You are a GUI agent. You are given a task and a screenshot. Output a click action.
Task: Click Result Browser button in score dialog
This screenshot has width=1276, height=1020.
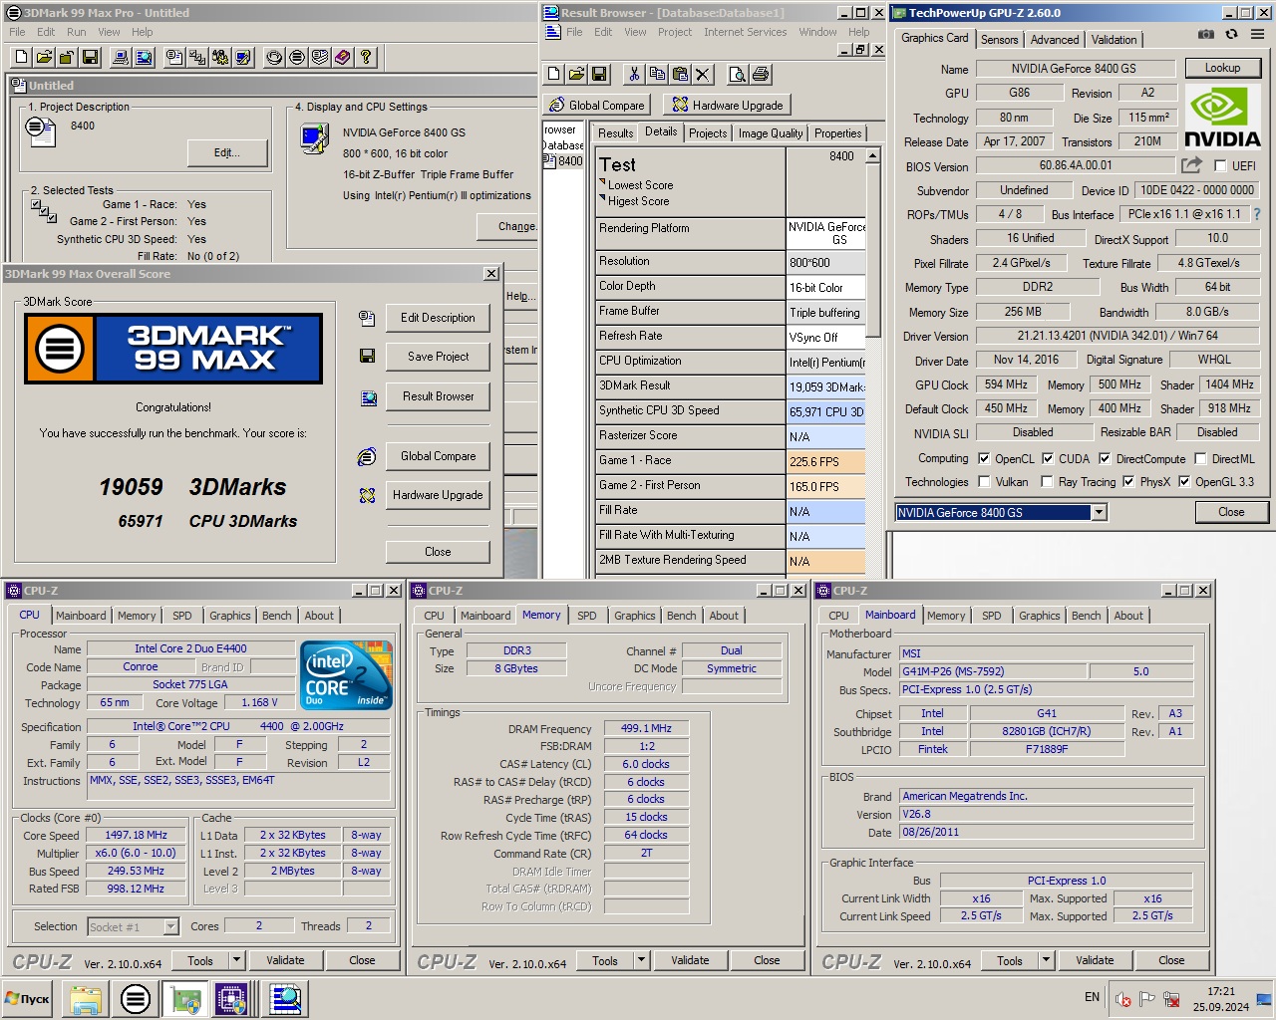coord(438,396)
